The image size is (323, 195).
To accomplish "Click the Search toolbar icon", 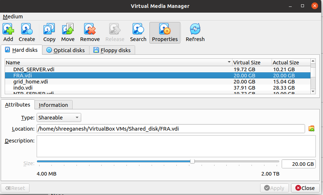I will (x=138, y=29).
